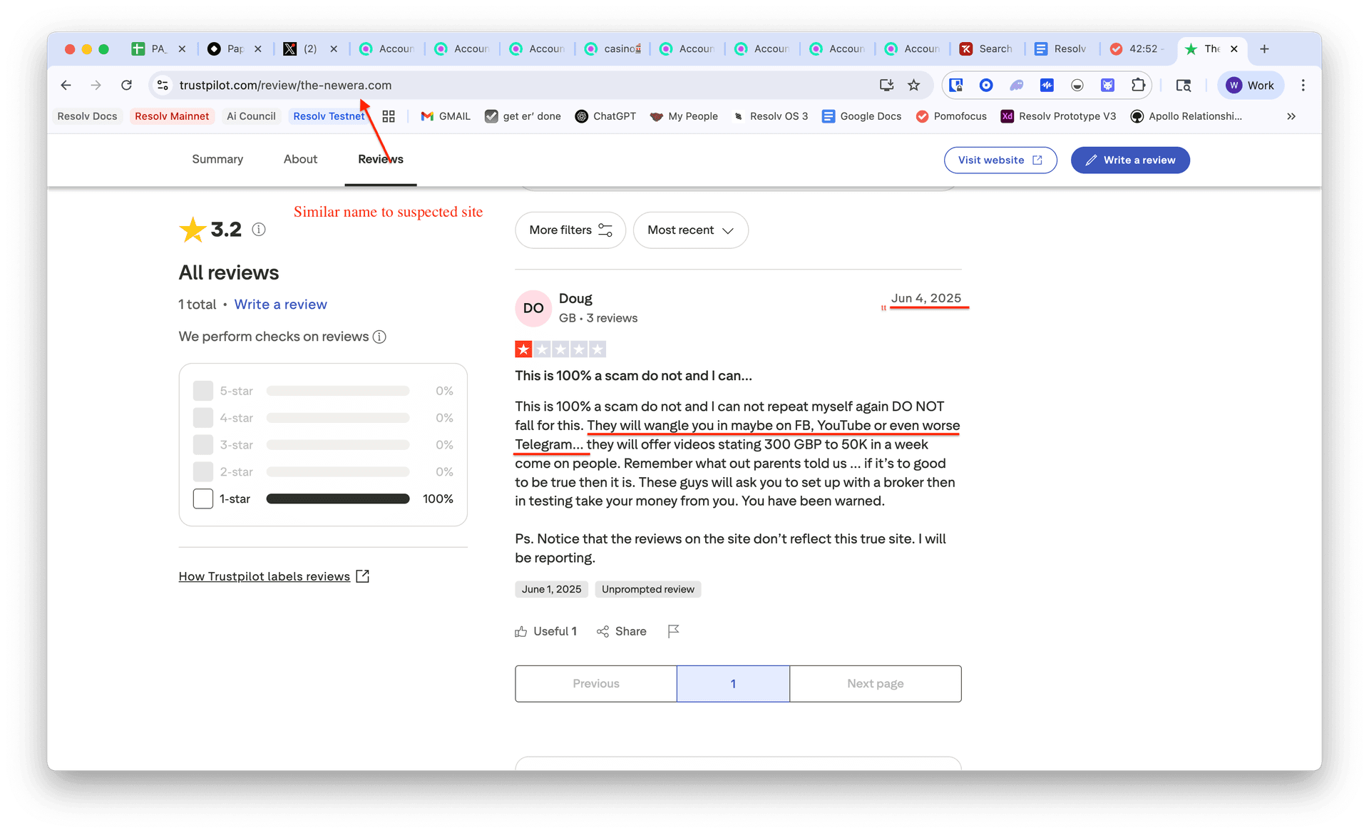Screen dimensions: 1369x833
Task: Check the 3-star filter checkbox
Action: [x=203, y=445]
